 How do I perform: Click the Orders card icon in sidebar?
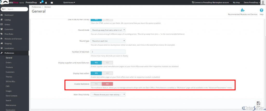[x=2, y=24]
